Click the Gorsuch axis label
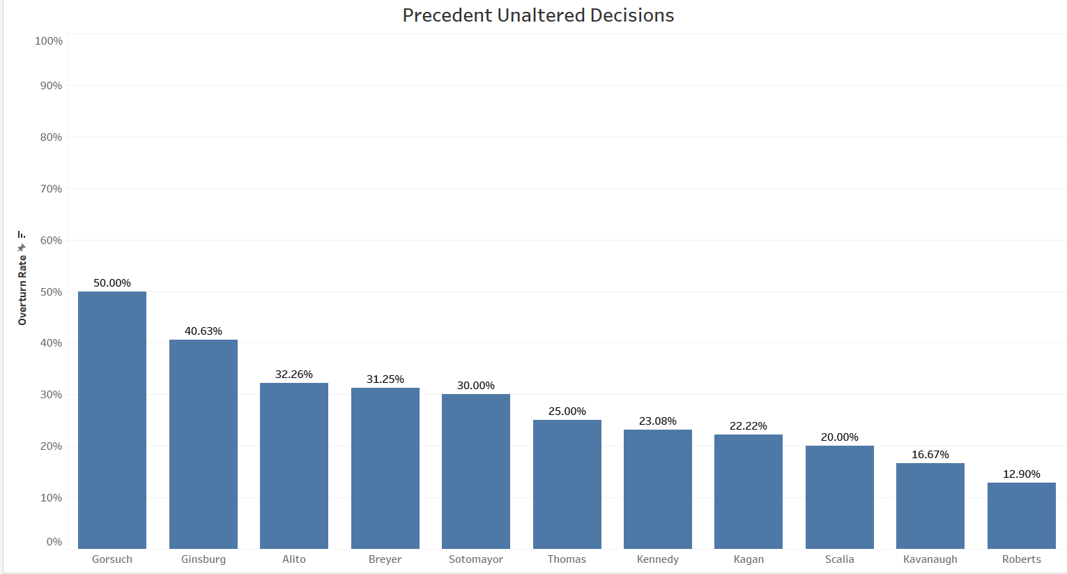The image size is (1067, 574). (112, 559)
